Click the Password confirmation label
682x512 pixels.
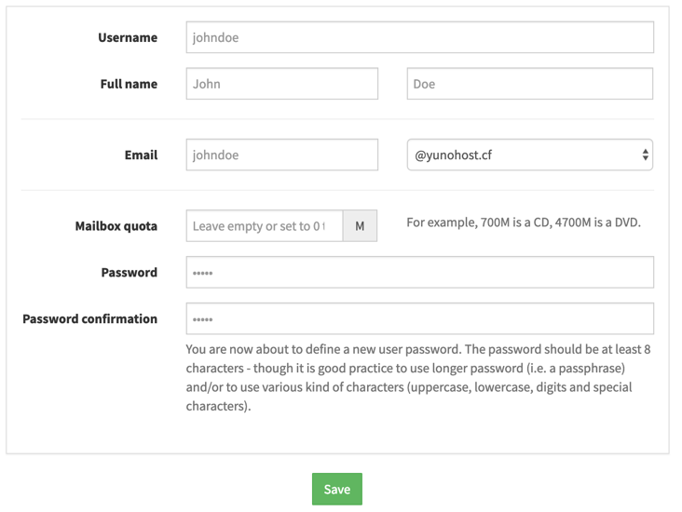[x=90, y=319]
